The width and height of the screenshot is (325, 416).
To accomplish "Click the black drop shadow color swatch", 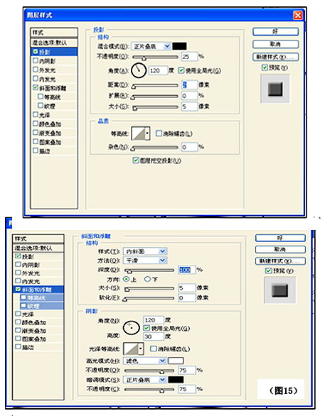I will 179,46.
